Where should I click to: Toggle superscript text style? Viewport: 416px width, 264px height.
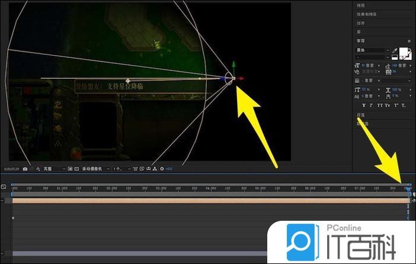tap(396, 105)
